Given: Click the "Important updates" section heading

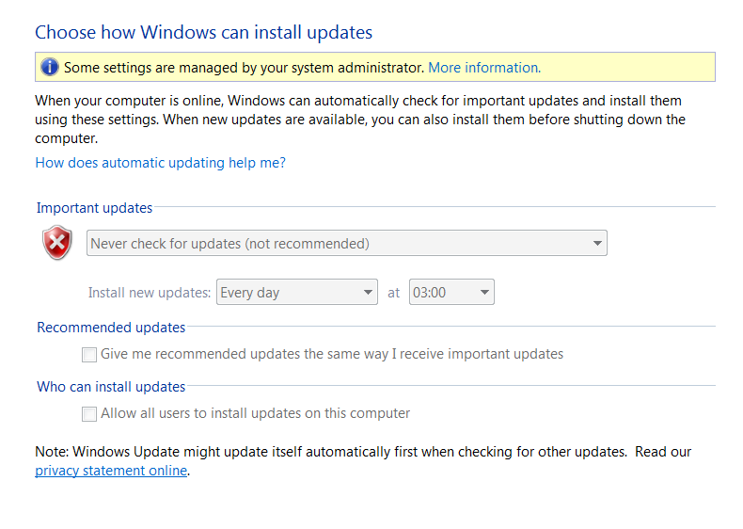Looking at the screenshot, I should tap(94, 208).
